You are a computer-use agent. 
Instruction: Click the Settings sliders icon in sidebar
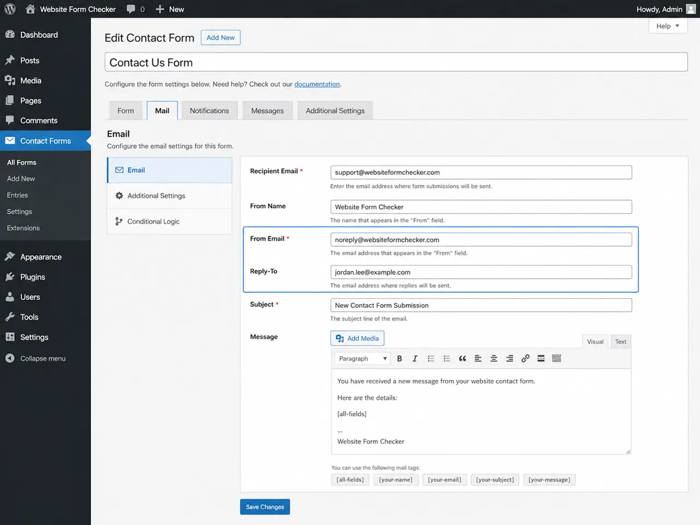pos(10,337)
